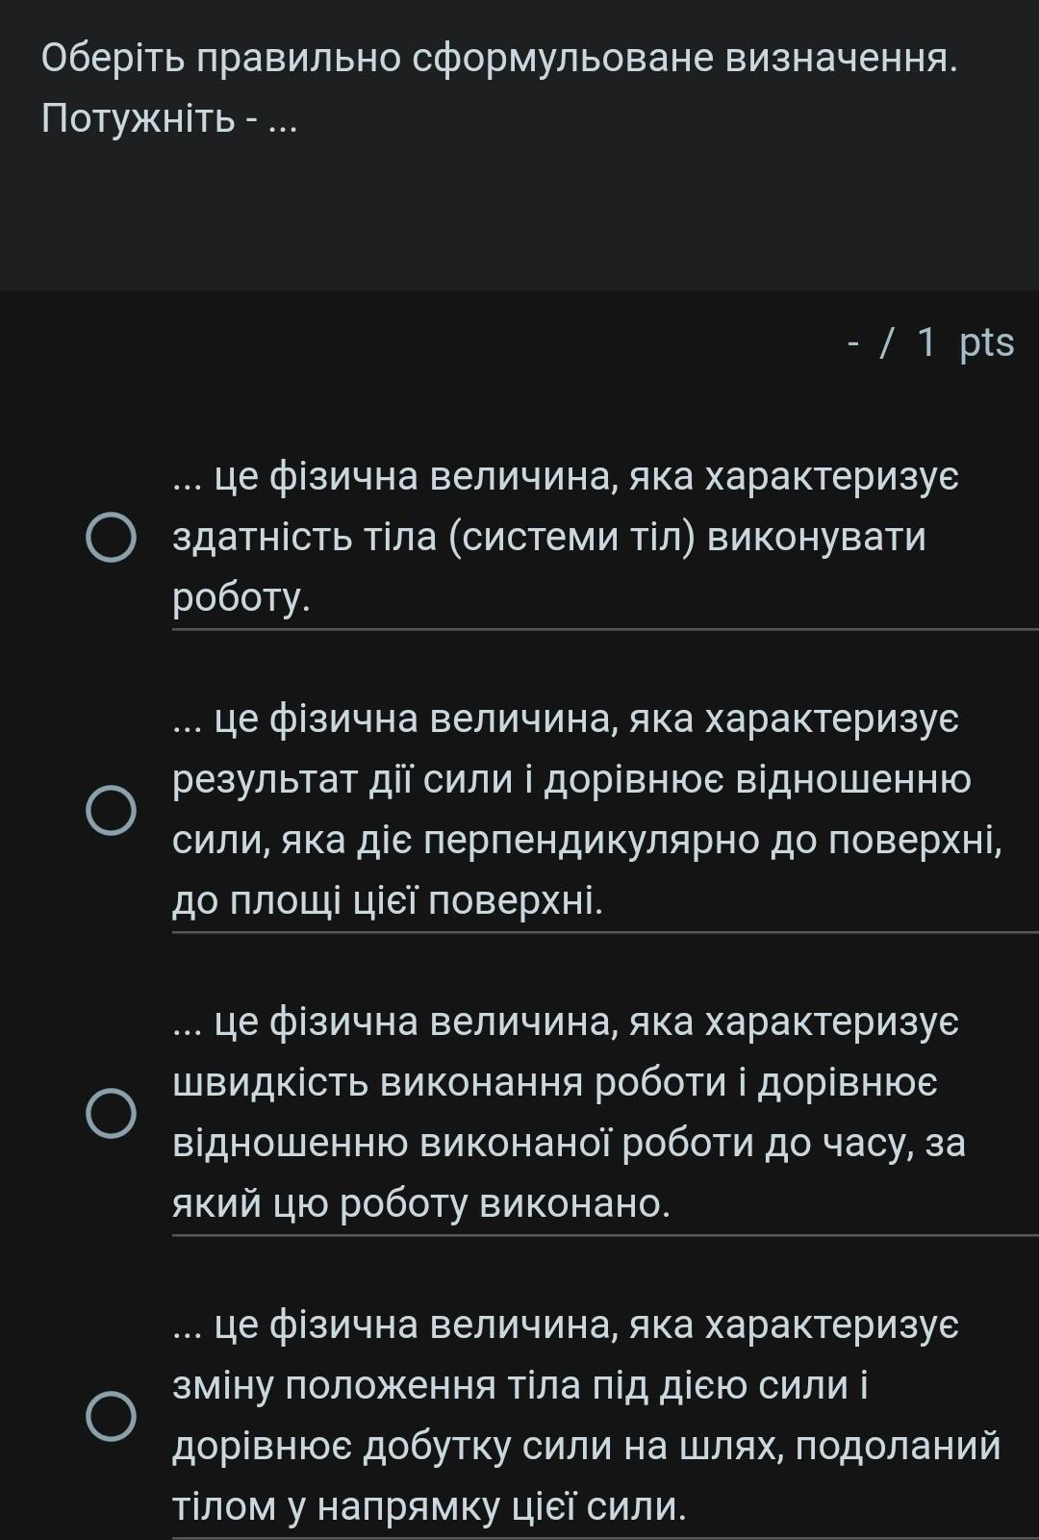Click the empty area of the question header panel

click(519, 221)
